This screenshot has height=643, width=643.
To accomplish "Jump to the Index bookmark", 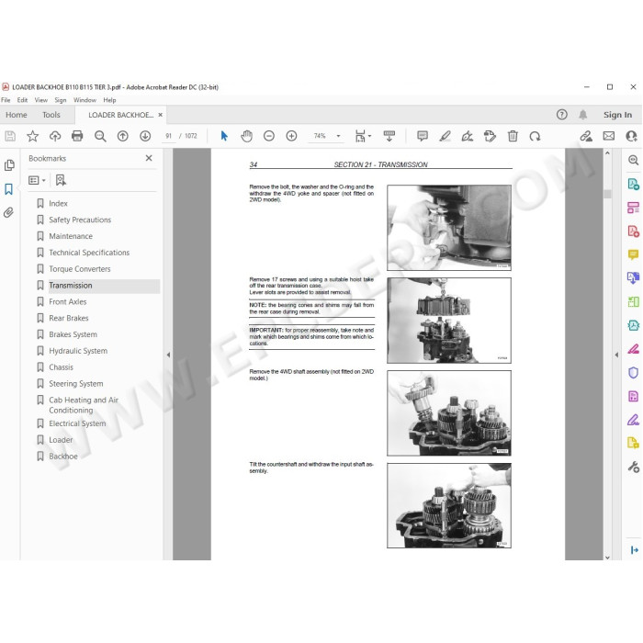I will [58, 203].
